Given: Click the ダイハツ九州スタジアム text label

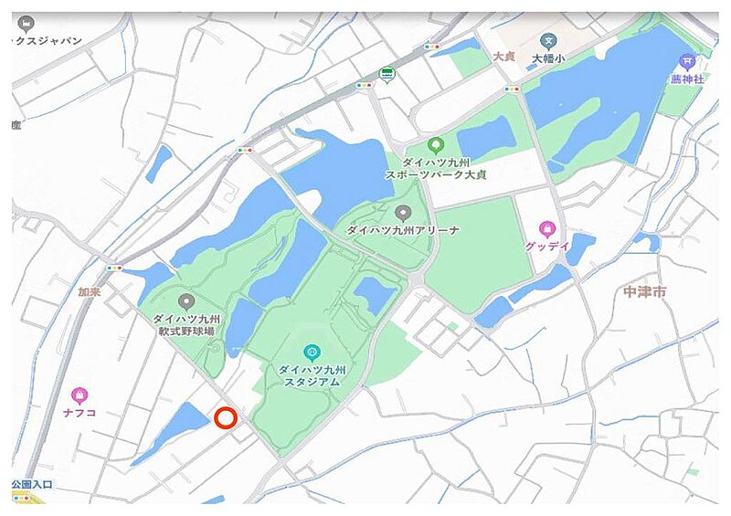Looking at the screenshot, I should click(x=312, y=376).
